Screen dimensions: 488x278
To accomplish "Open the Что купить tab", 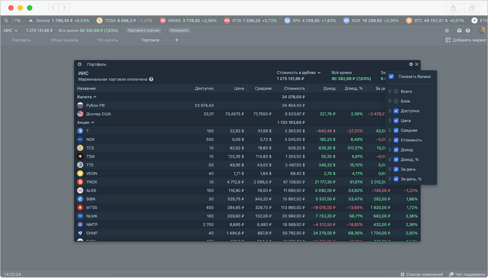I will coord(107,40).
